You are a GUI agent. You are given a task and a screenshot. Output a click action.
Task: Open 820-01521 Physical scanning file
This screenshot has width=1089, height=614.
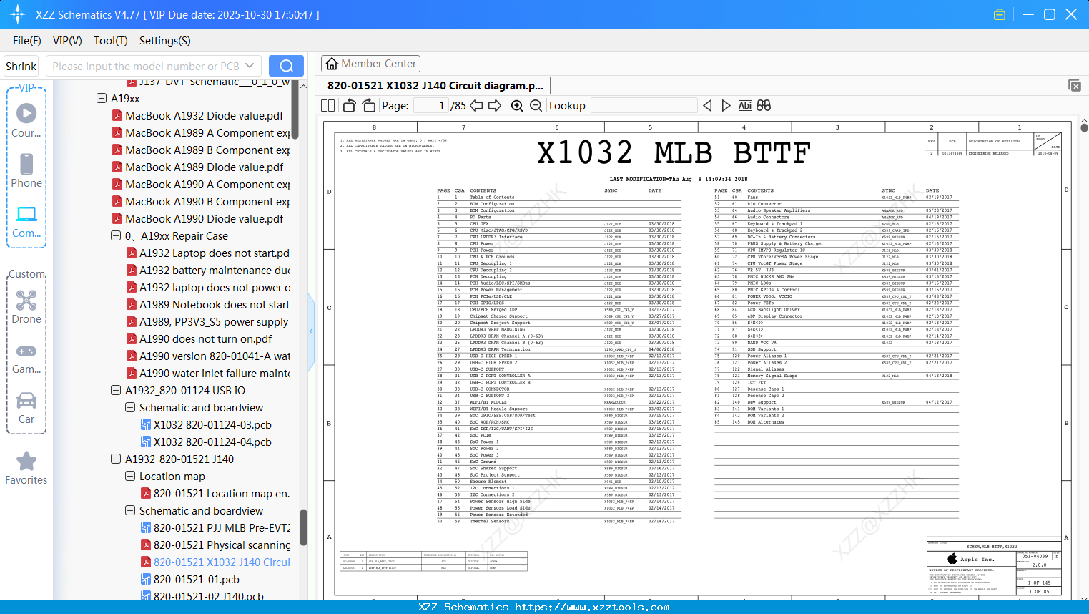[215, 545]
